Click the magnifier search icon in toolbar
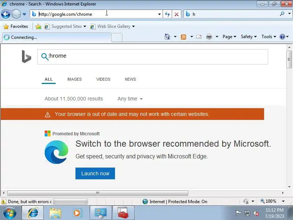The width and height of the screenshot is (293, 220). [282, 14]
